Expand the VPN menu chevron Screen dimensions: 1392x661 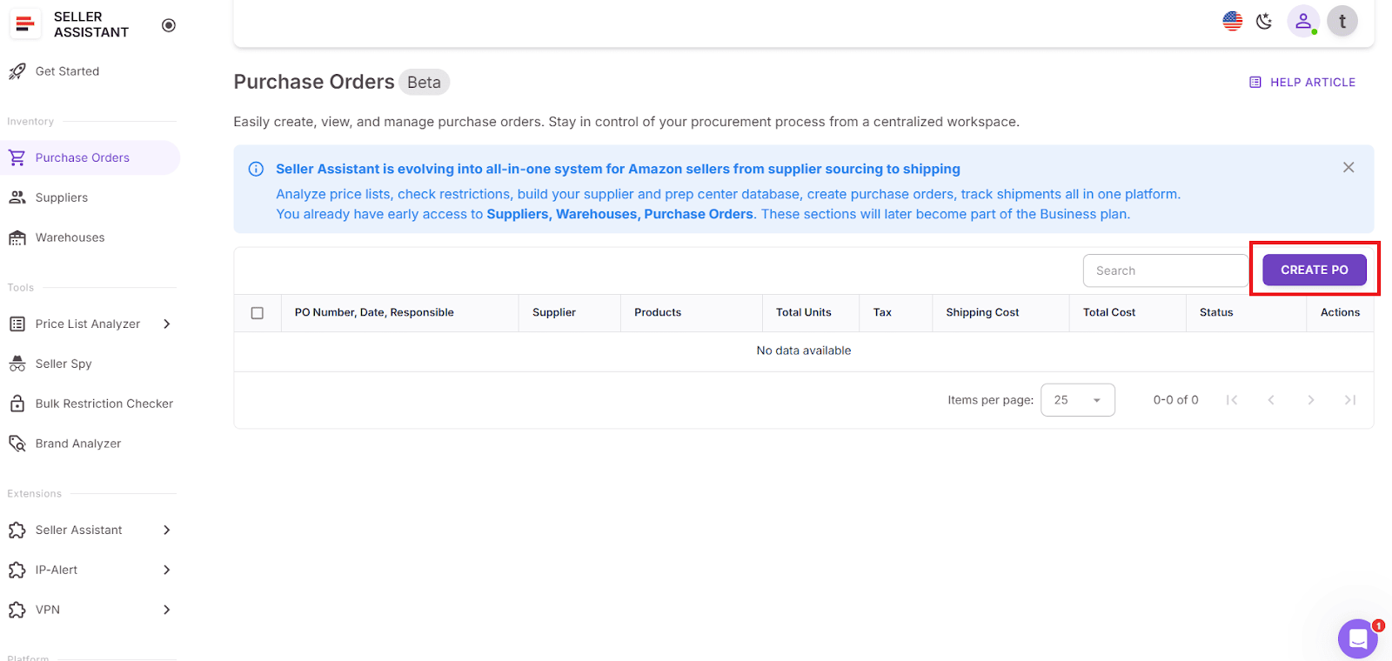coord(167,610)
